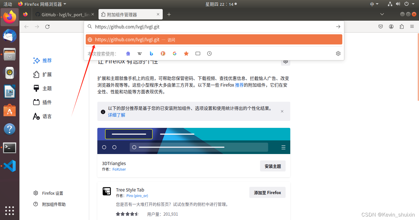The height and width of the screenshot is (220, 419).
Task: Dismiss the personalized recommendations notice
Action: (282, 111)
